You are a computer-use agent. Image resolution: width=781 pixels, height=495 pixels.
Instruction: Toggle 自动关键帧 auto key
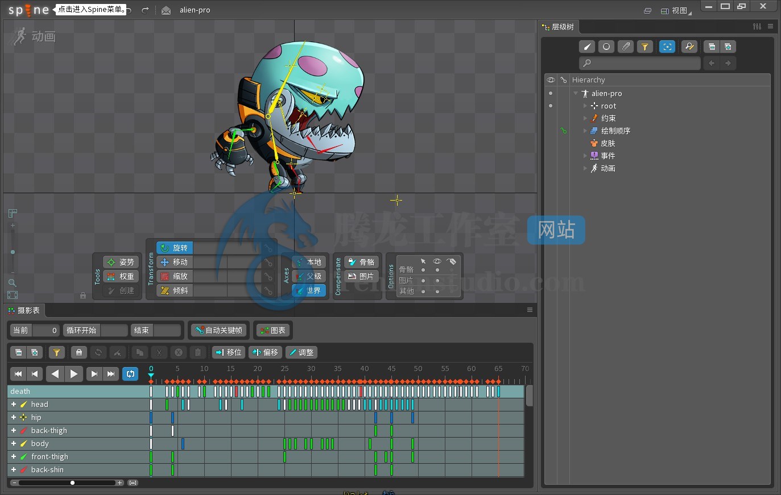point(219,330)
